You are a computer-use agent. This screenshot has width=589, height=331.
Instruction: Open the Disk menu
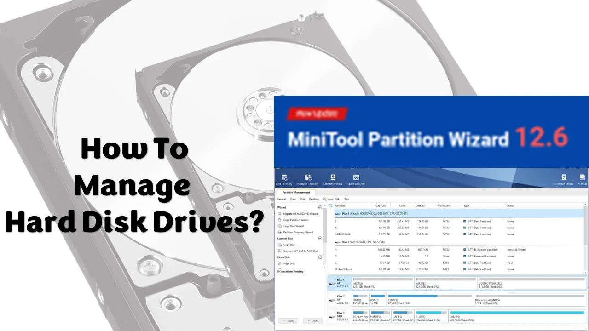tap(302, 199)
